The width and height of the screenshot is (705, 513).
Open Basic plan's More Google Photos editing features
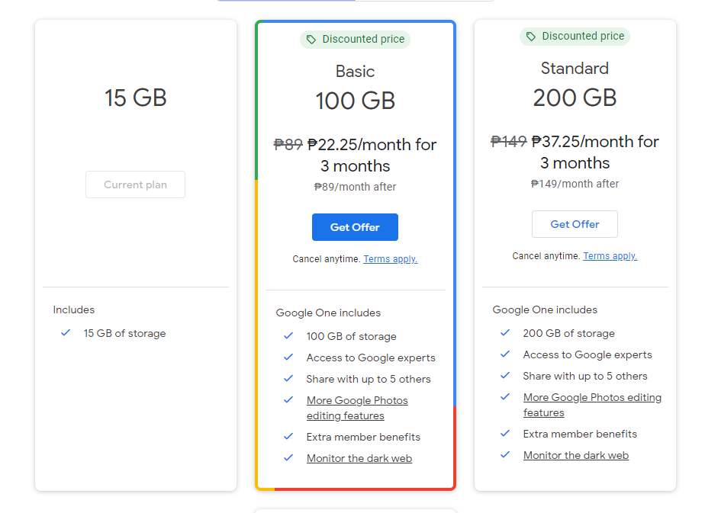(357, 408)
